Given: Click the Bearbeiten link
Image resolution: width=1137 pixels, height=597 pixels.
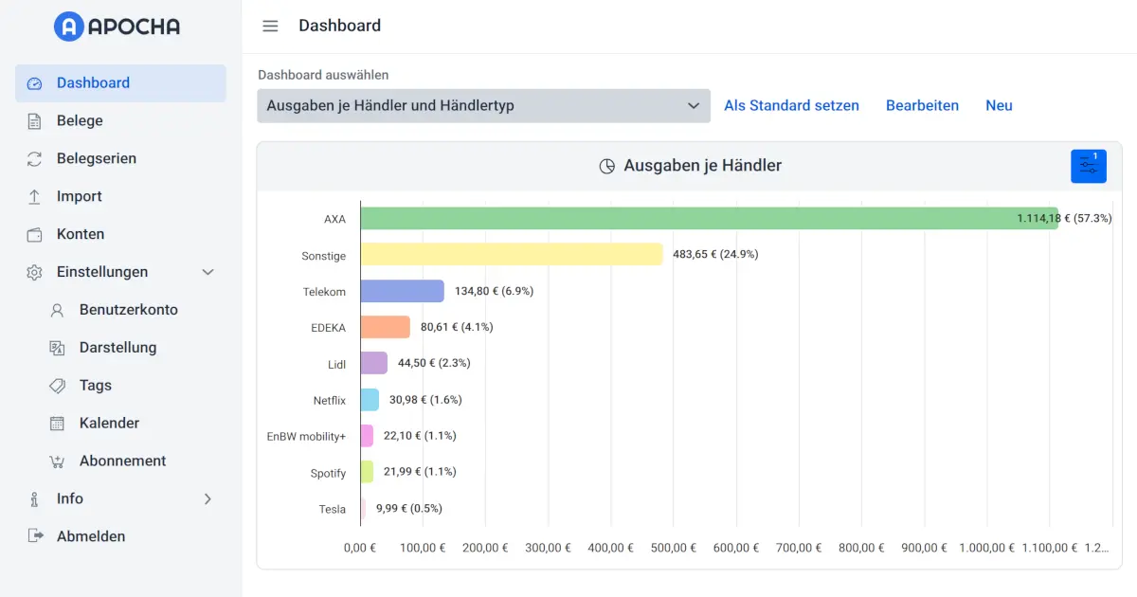Looking at the screenshot, I should [922, 106].
